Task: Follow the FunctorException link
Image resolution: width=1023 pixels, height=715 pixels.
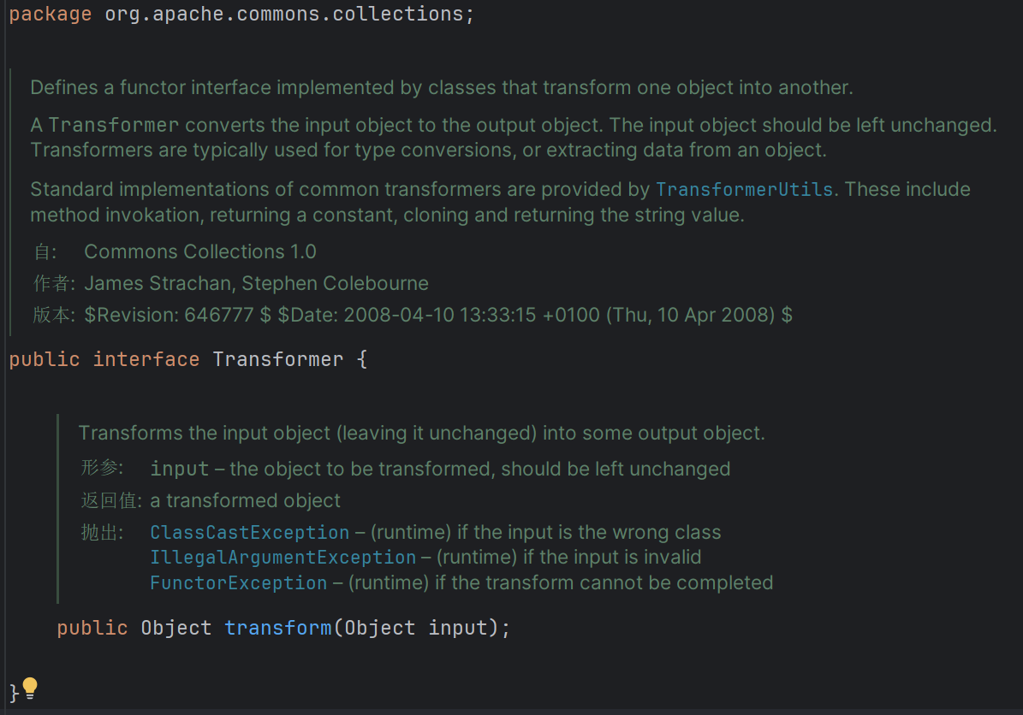Action: [239, 582]
